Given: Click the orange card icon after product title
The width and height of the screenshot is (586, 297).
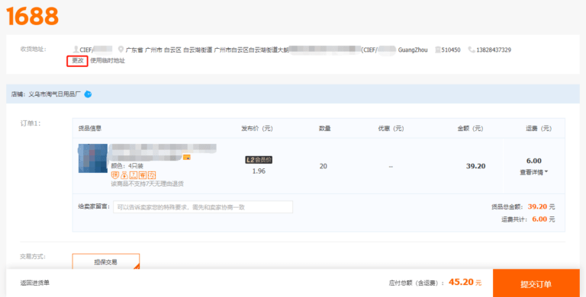Looking at the screenshot, I should (186, 157).
